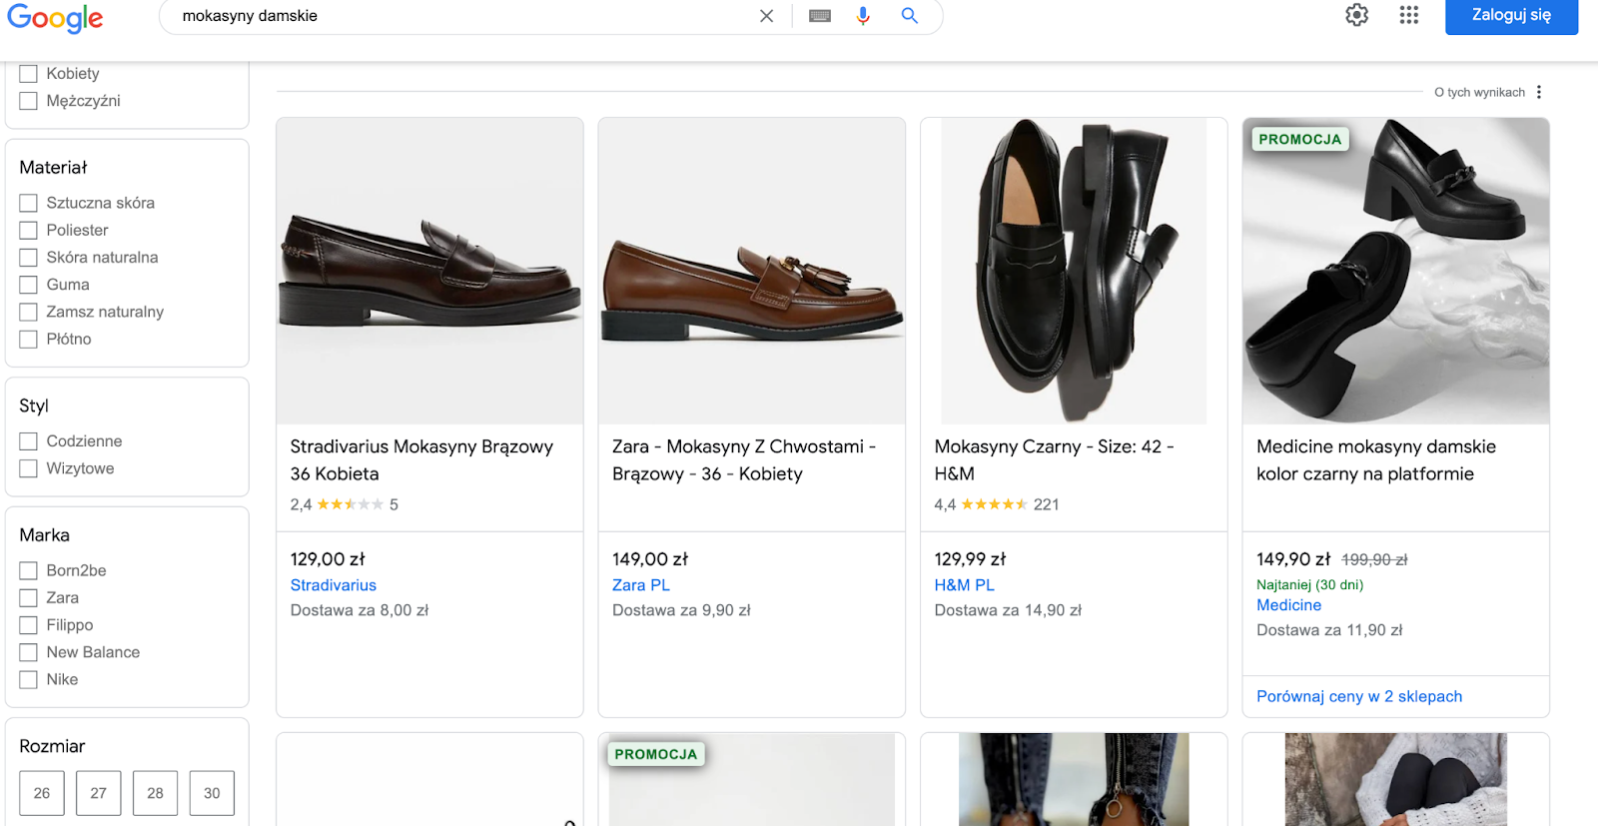Enable Sztuczna skóra material filter

click(x=28, y=203)
